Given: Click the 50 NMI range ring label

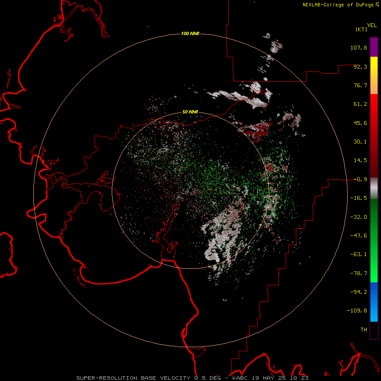Looking at the screenshot, I should [190, 112].
